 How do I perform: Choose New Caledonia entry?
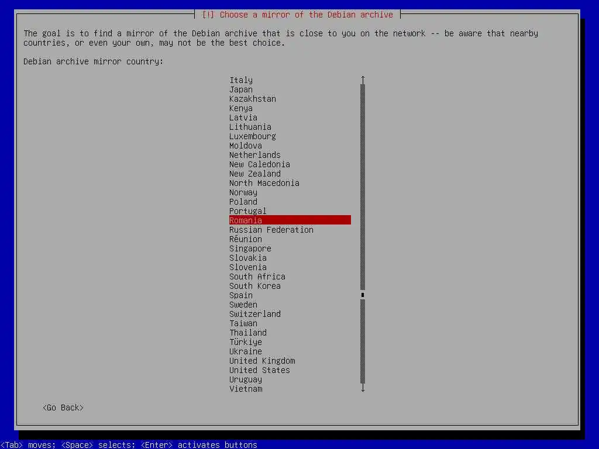[259, 164]
